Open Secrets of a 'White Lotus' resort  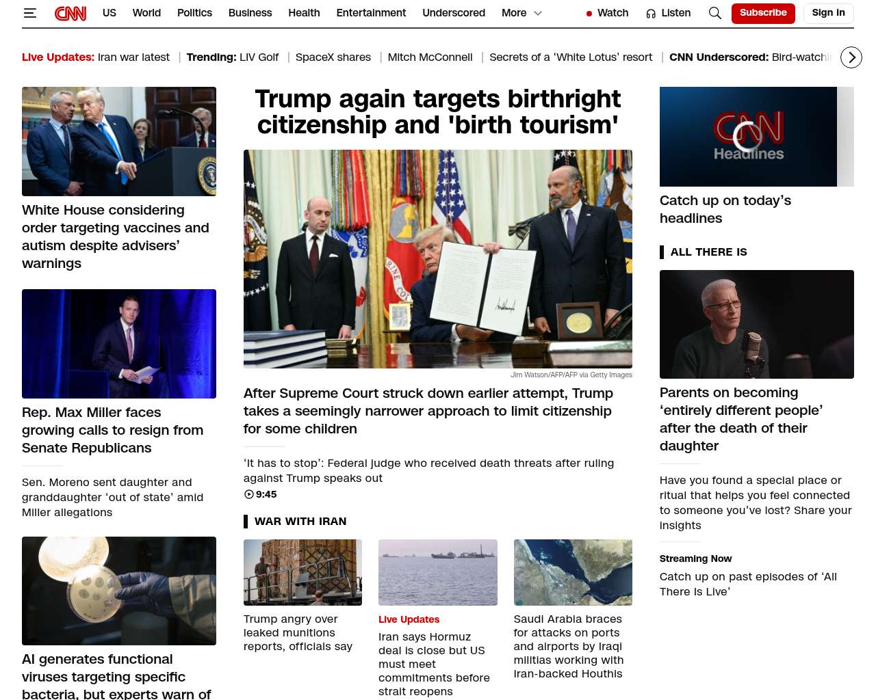[571, 57]
